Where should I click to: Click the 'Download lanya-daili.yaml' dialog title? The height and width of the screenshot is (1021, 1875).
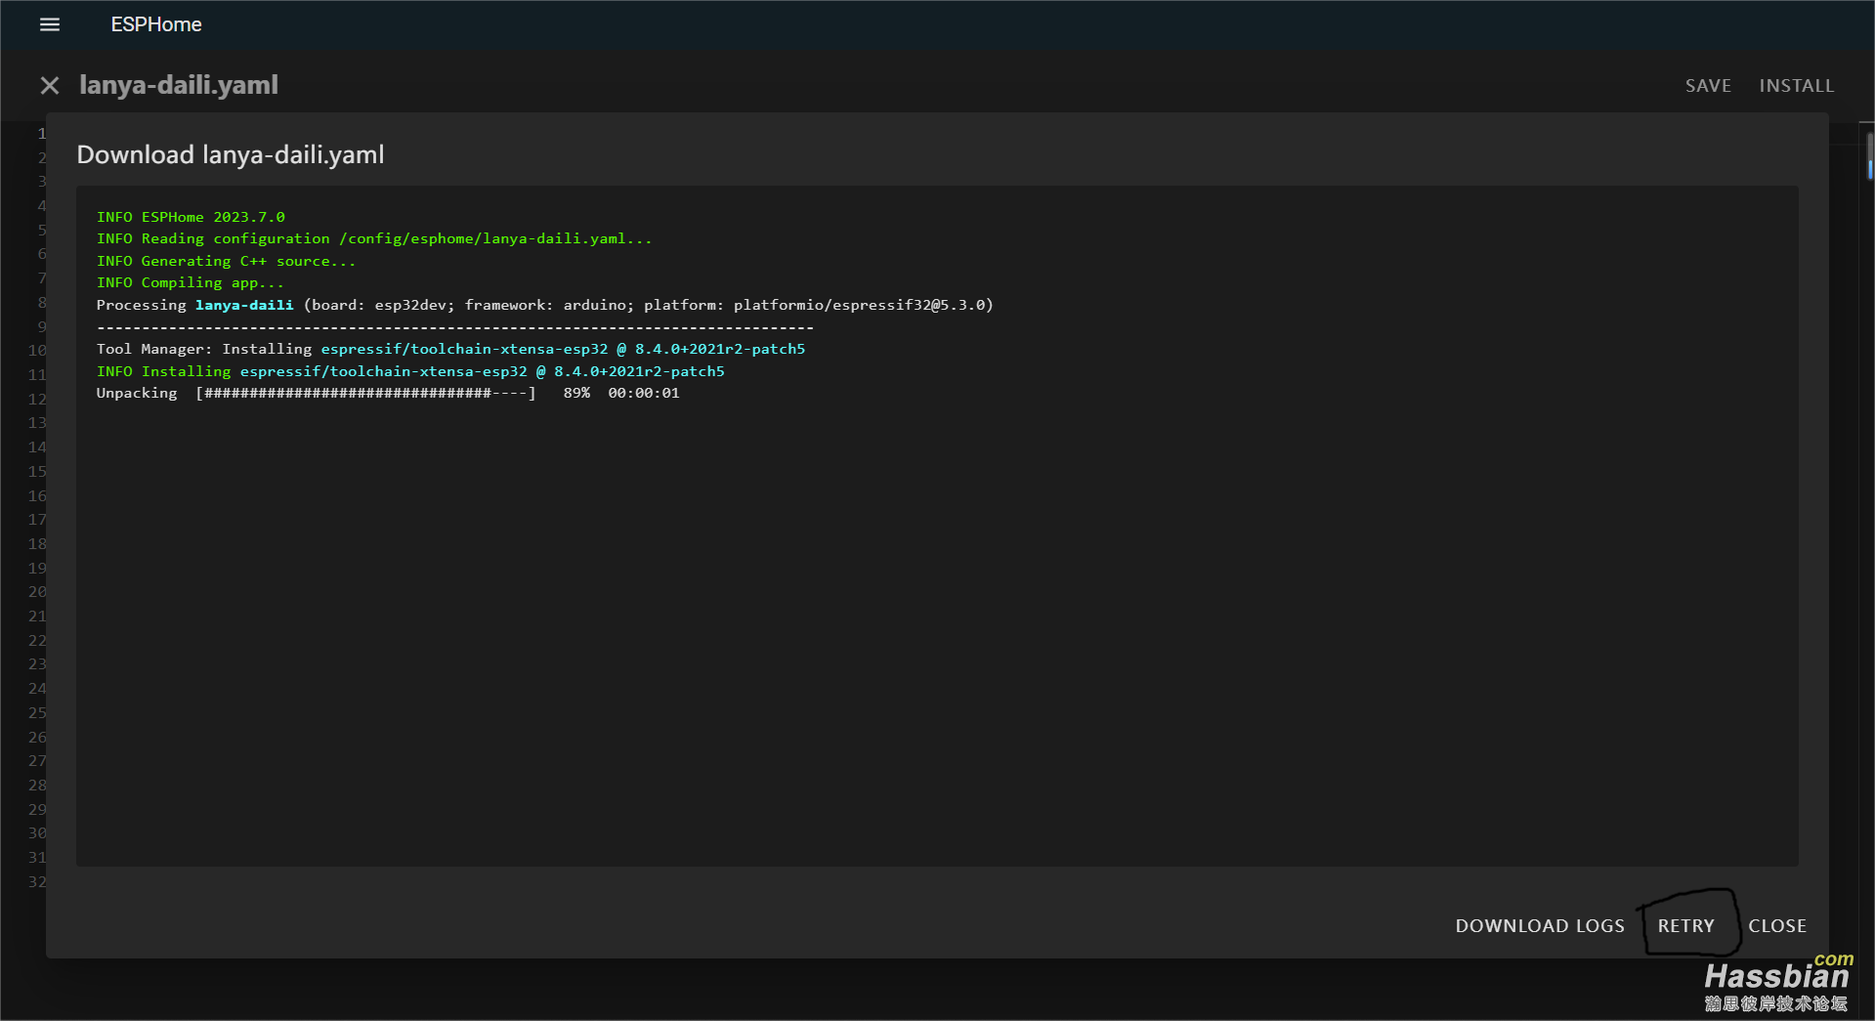231,154
